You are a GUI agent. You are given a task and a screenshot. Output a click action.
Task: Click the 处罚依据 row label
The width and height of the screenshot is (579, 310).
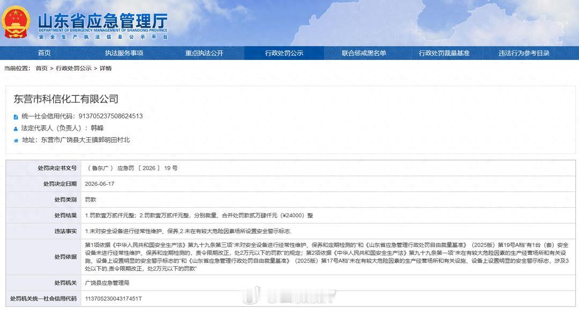pos(66,257)
